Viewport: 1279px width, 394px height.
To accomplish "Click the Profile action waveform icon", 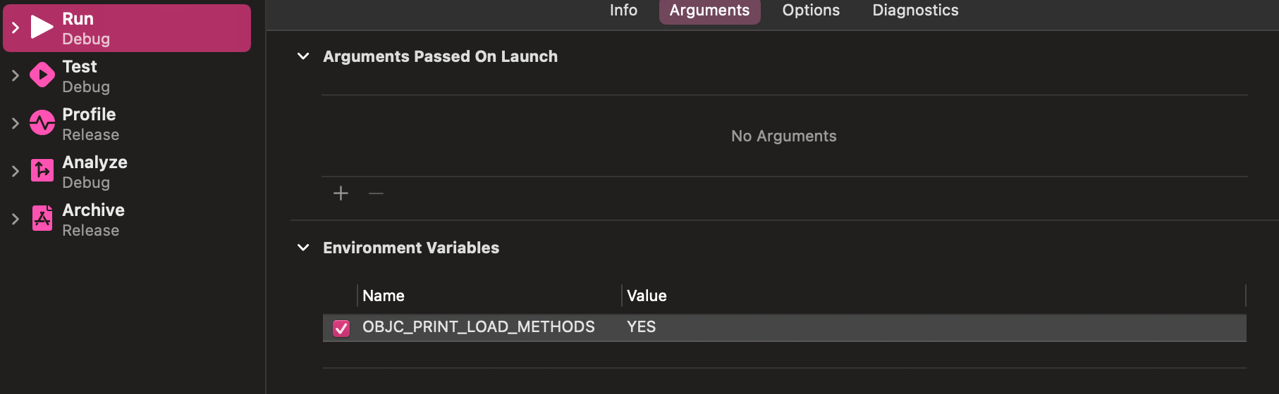I will 42,123.
